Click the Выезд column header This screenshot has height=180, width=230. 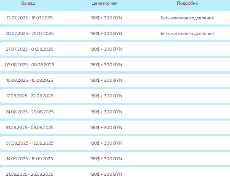[x=28, y=3]
